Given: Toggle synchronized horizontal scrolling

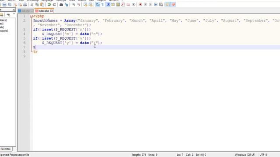Looking at the screenshot, I should click(x=91, y=5).
